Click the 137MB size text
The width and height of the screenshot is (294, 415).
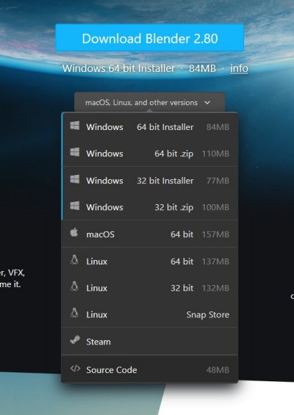(215, 261)
